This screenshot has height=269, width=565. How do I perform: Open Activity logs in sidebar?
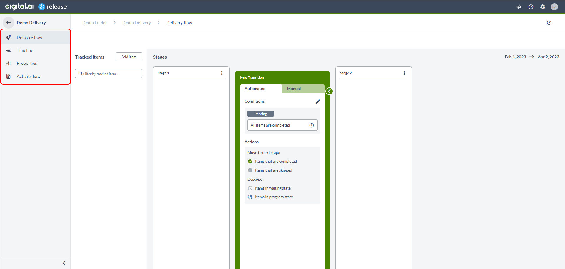[x=35, y=76]
